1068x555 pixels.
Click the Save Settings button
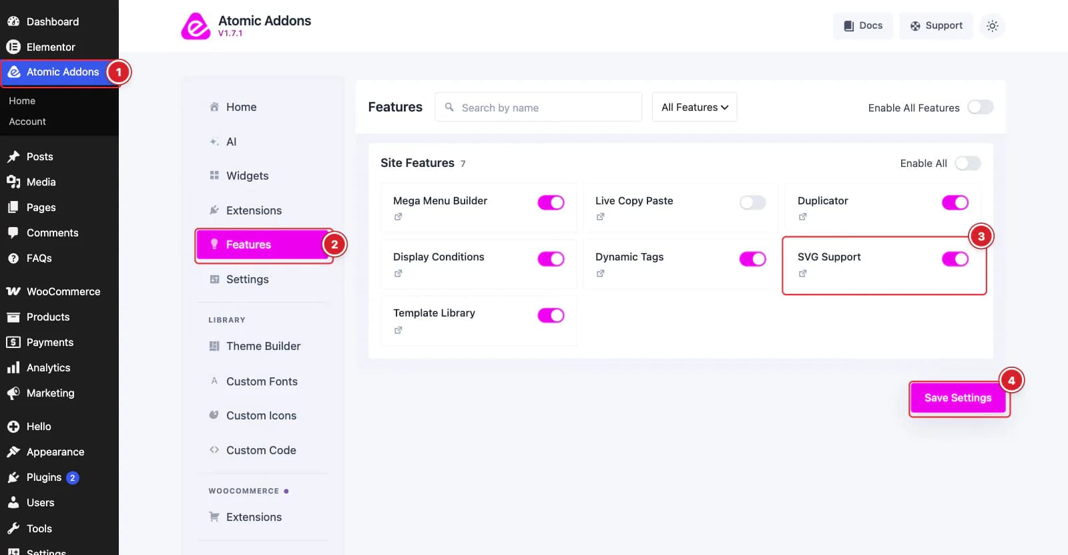pyautogui.click(x=958, y=398)
